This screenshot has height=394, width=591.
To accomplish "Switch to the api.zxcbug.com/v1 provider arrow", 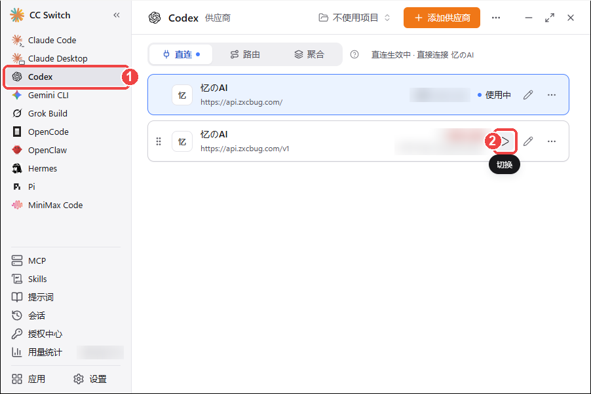I will (x=505, y=141).
